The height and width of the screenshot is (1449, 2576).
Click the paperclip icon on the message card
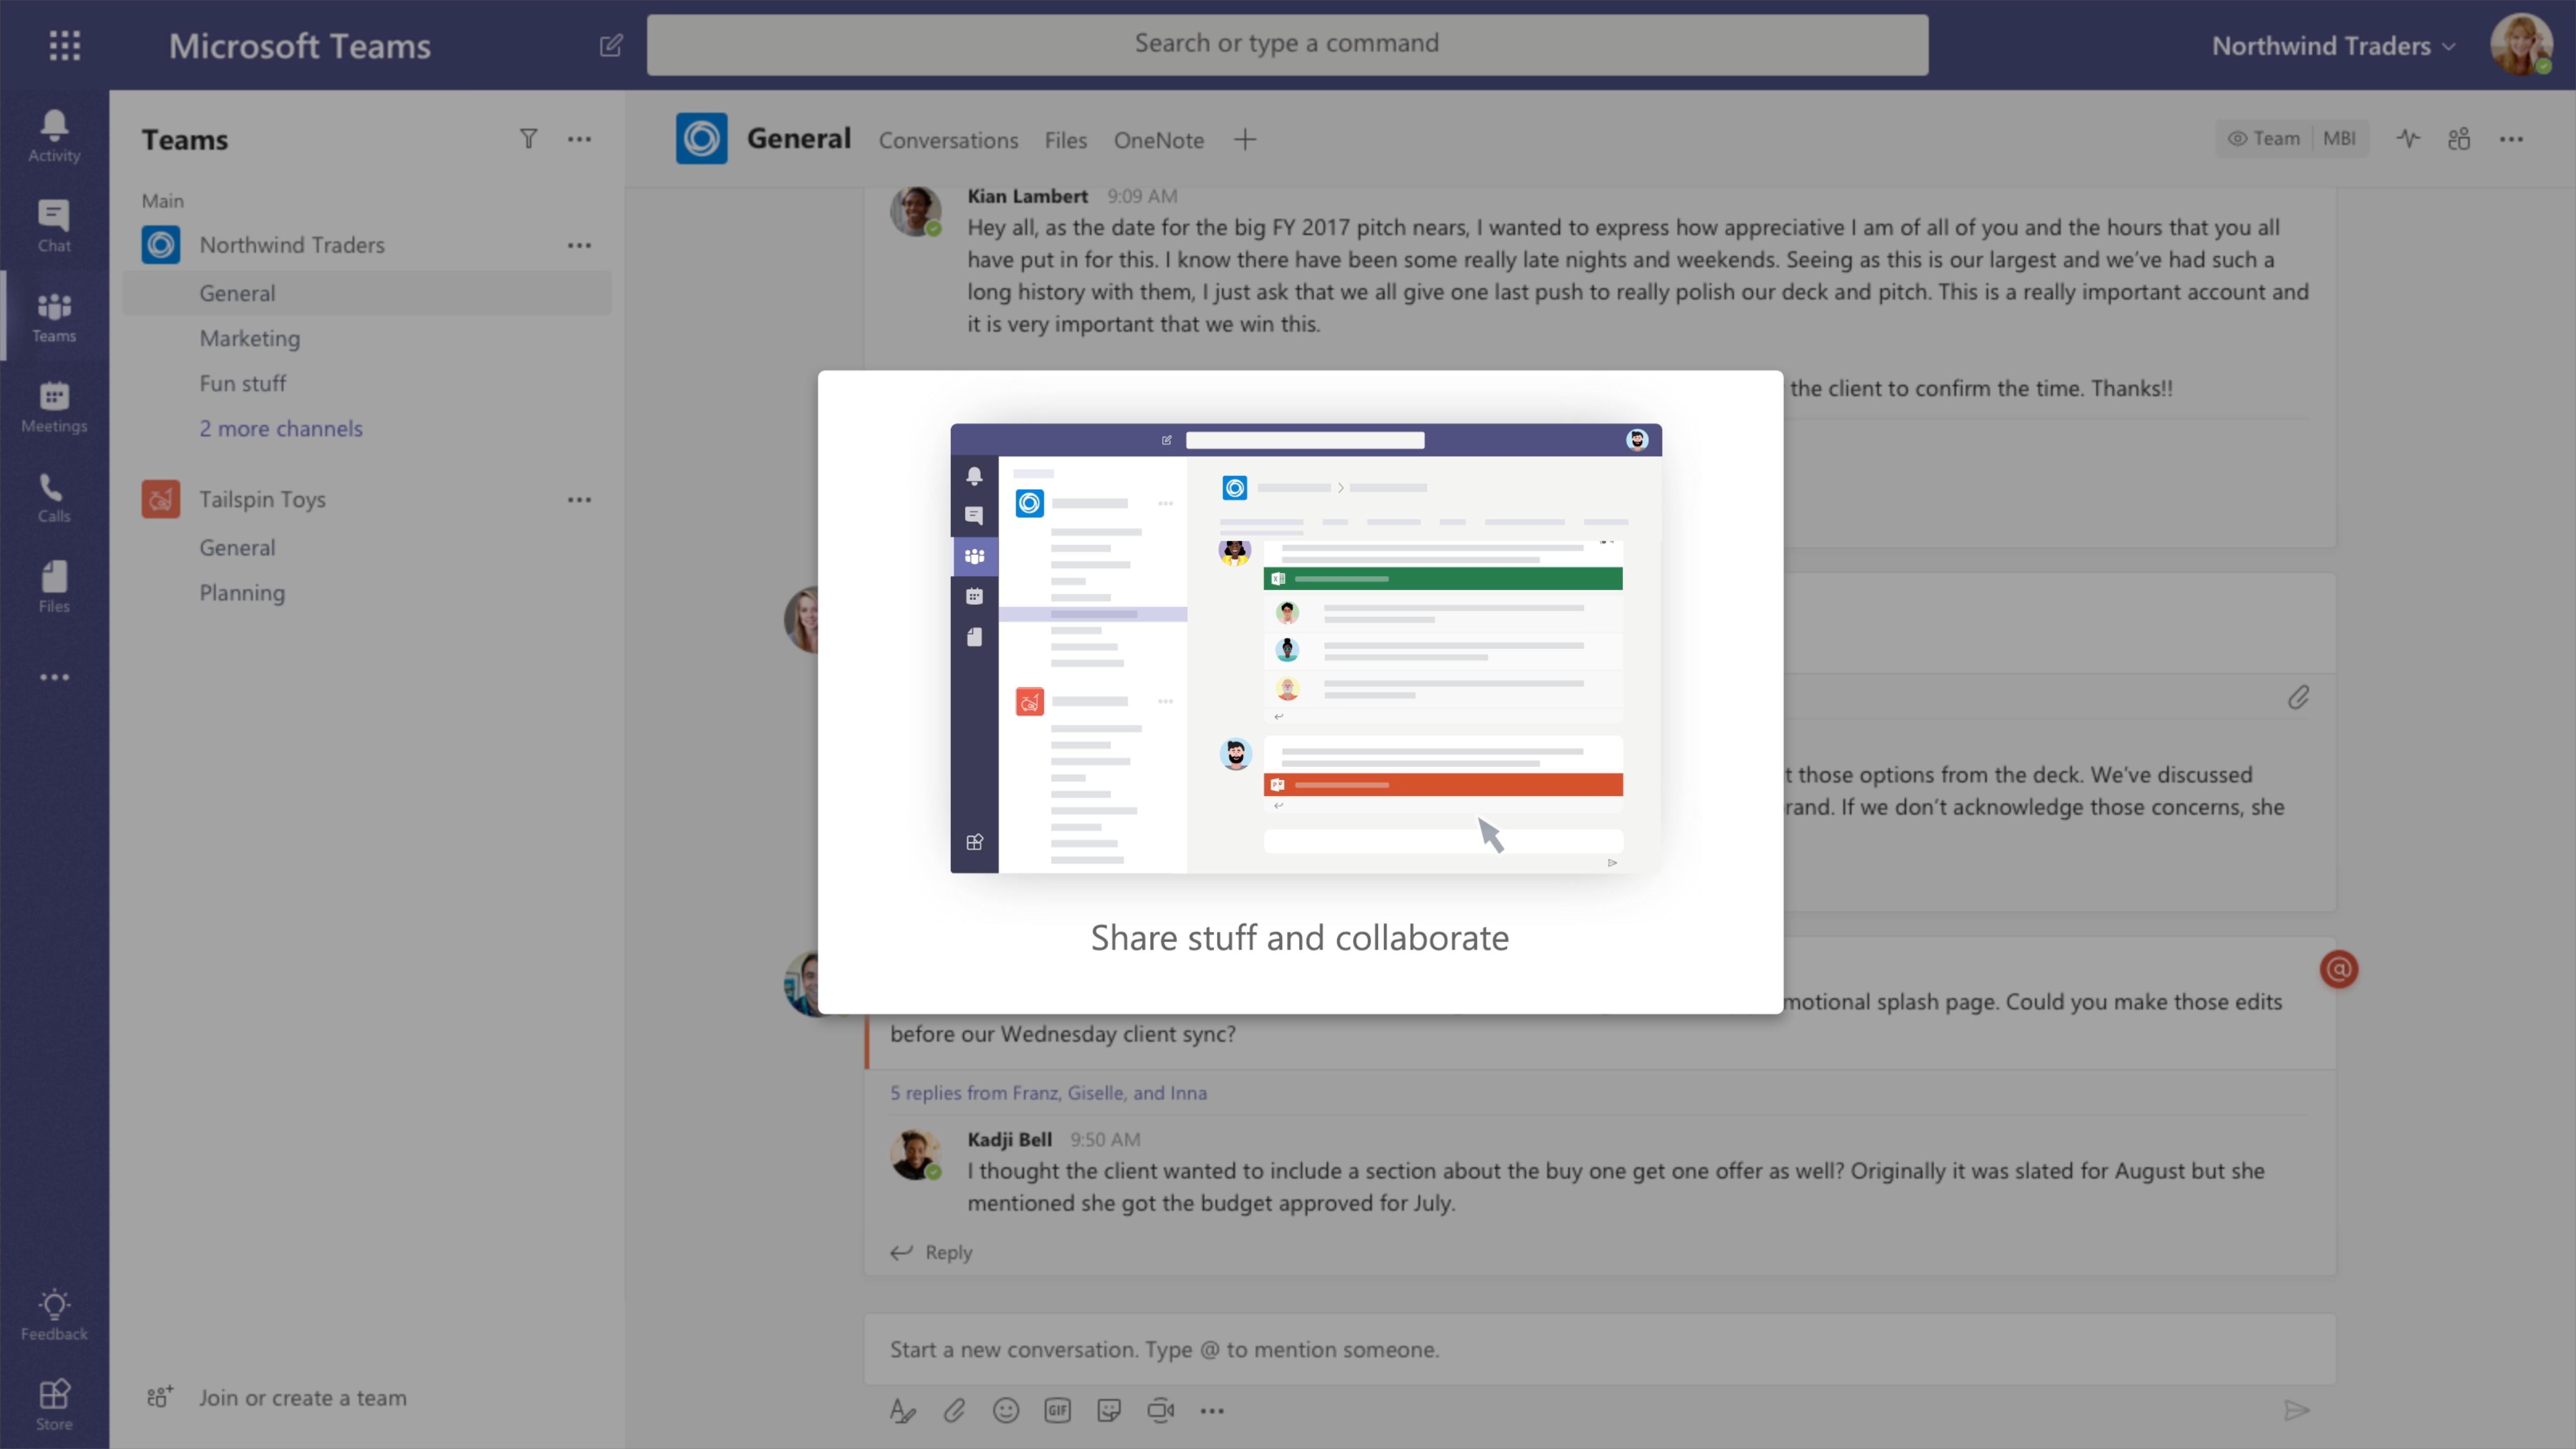(2298, 697)
